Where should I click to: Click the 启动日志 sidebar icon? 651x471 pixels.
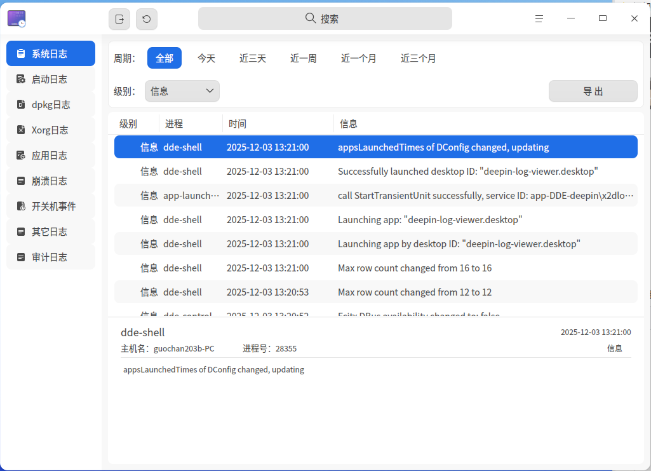tap(21, 79)
